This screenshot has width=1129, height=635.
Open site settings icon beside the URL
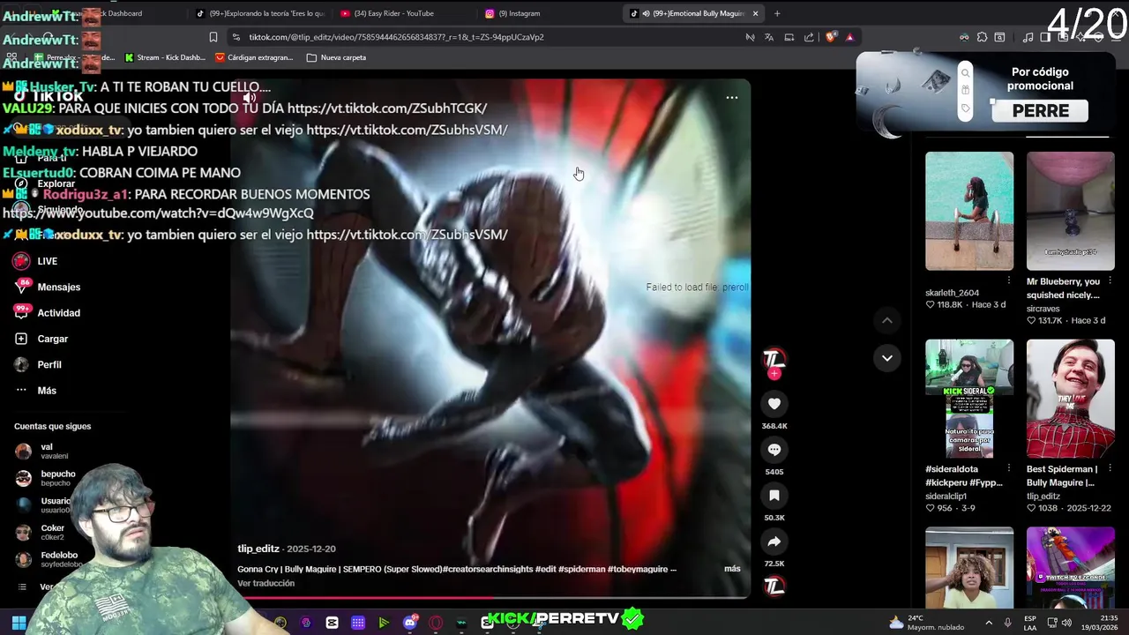coord(236,37)
